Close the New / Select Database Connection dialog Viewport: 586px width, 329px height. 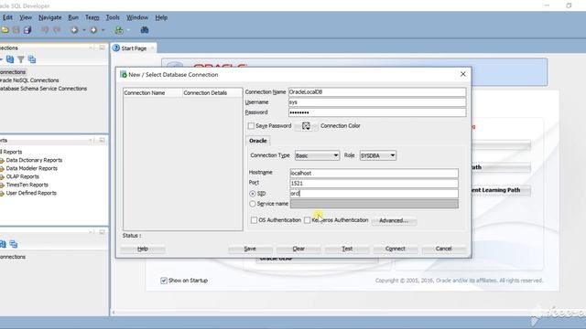463,74
